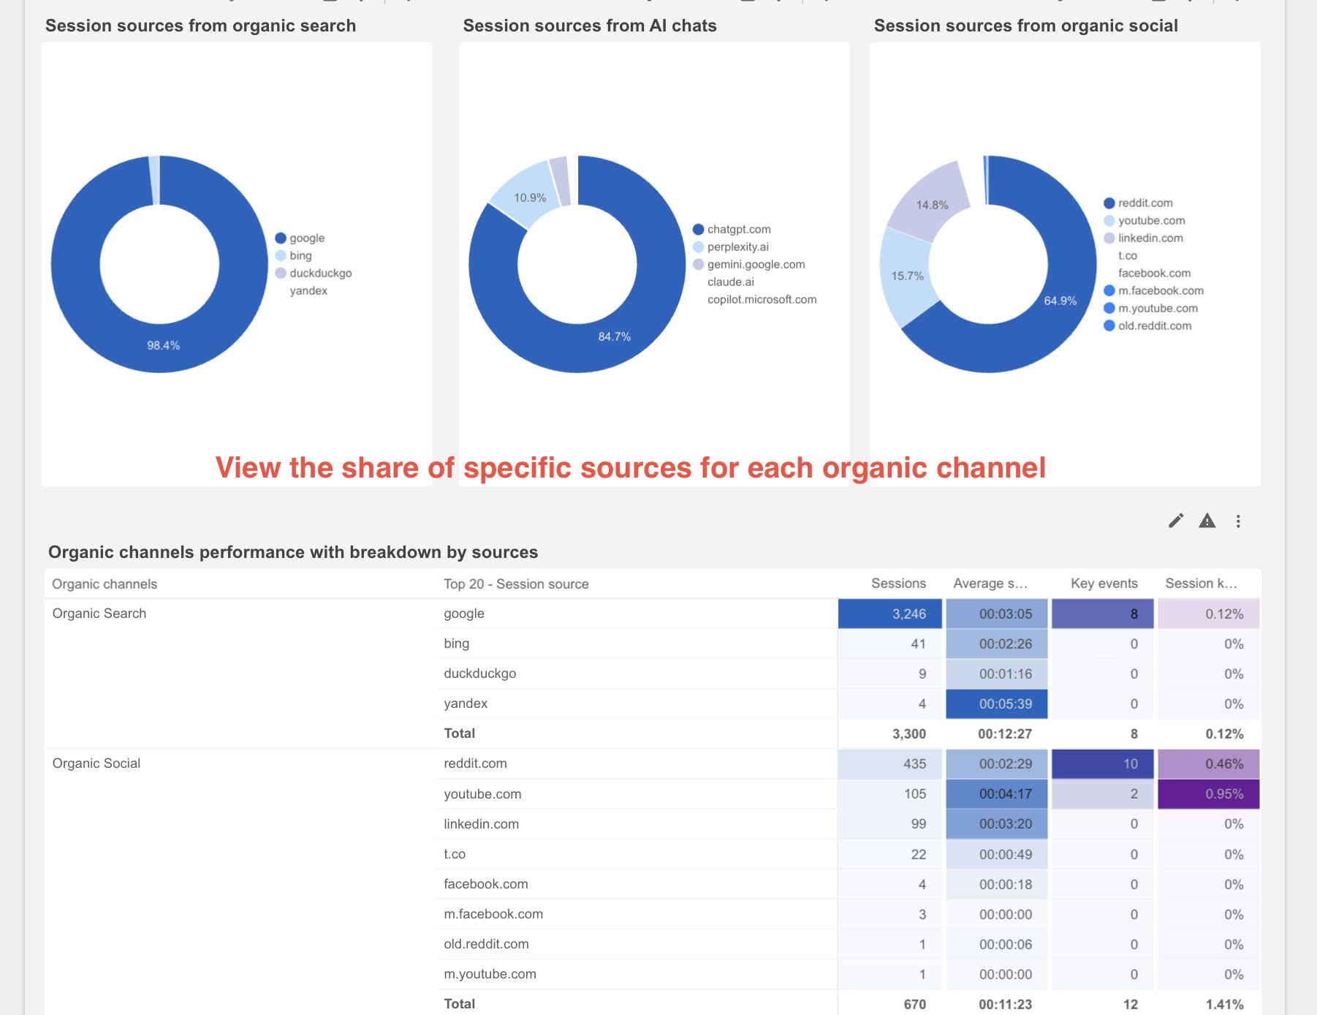Image resolution: width=1317 pixels, height=1015 pixels.
Task: Sort table by Sessions column header
Action: 898,584
